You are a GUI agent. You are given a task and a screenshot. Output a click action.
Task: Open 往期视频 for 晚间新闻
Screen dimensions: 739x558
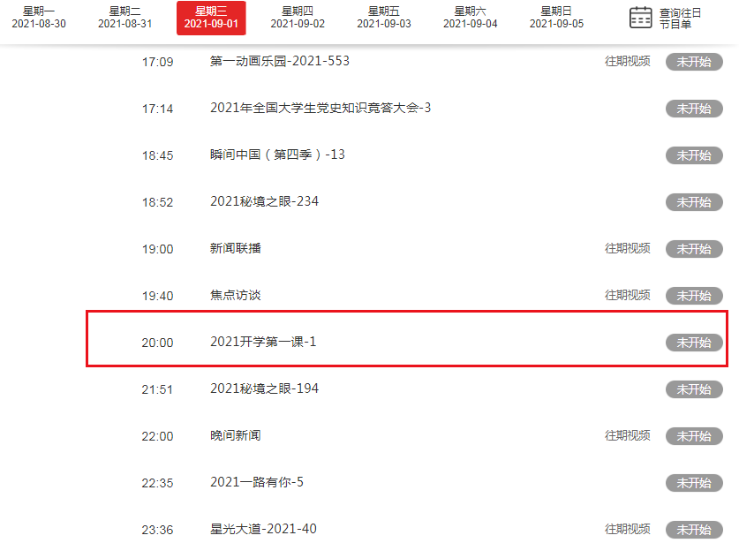pos(627,435)
